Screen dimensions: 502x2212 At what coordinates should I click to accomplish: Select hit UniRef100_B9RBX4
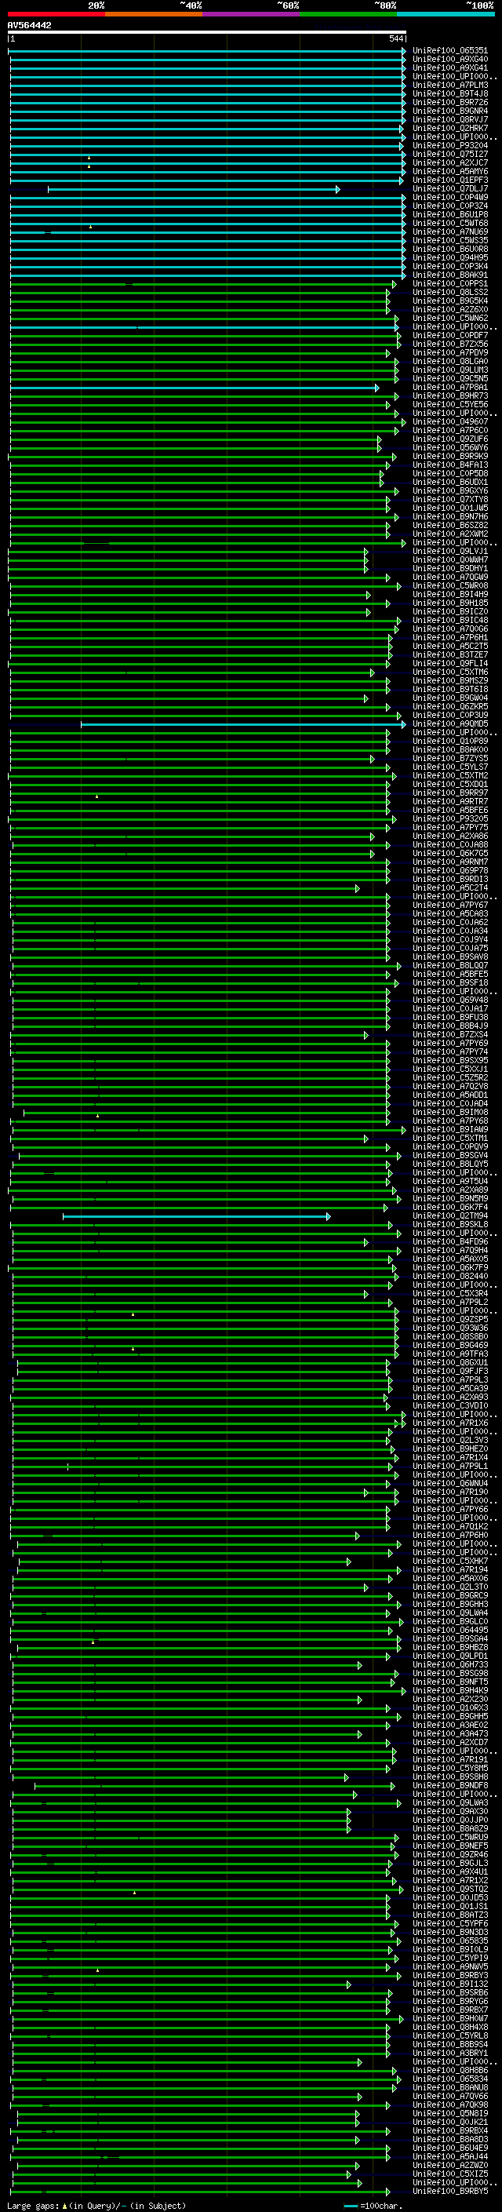pyautogui.click(x=449, y=2131)
